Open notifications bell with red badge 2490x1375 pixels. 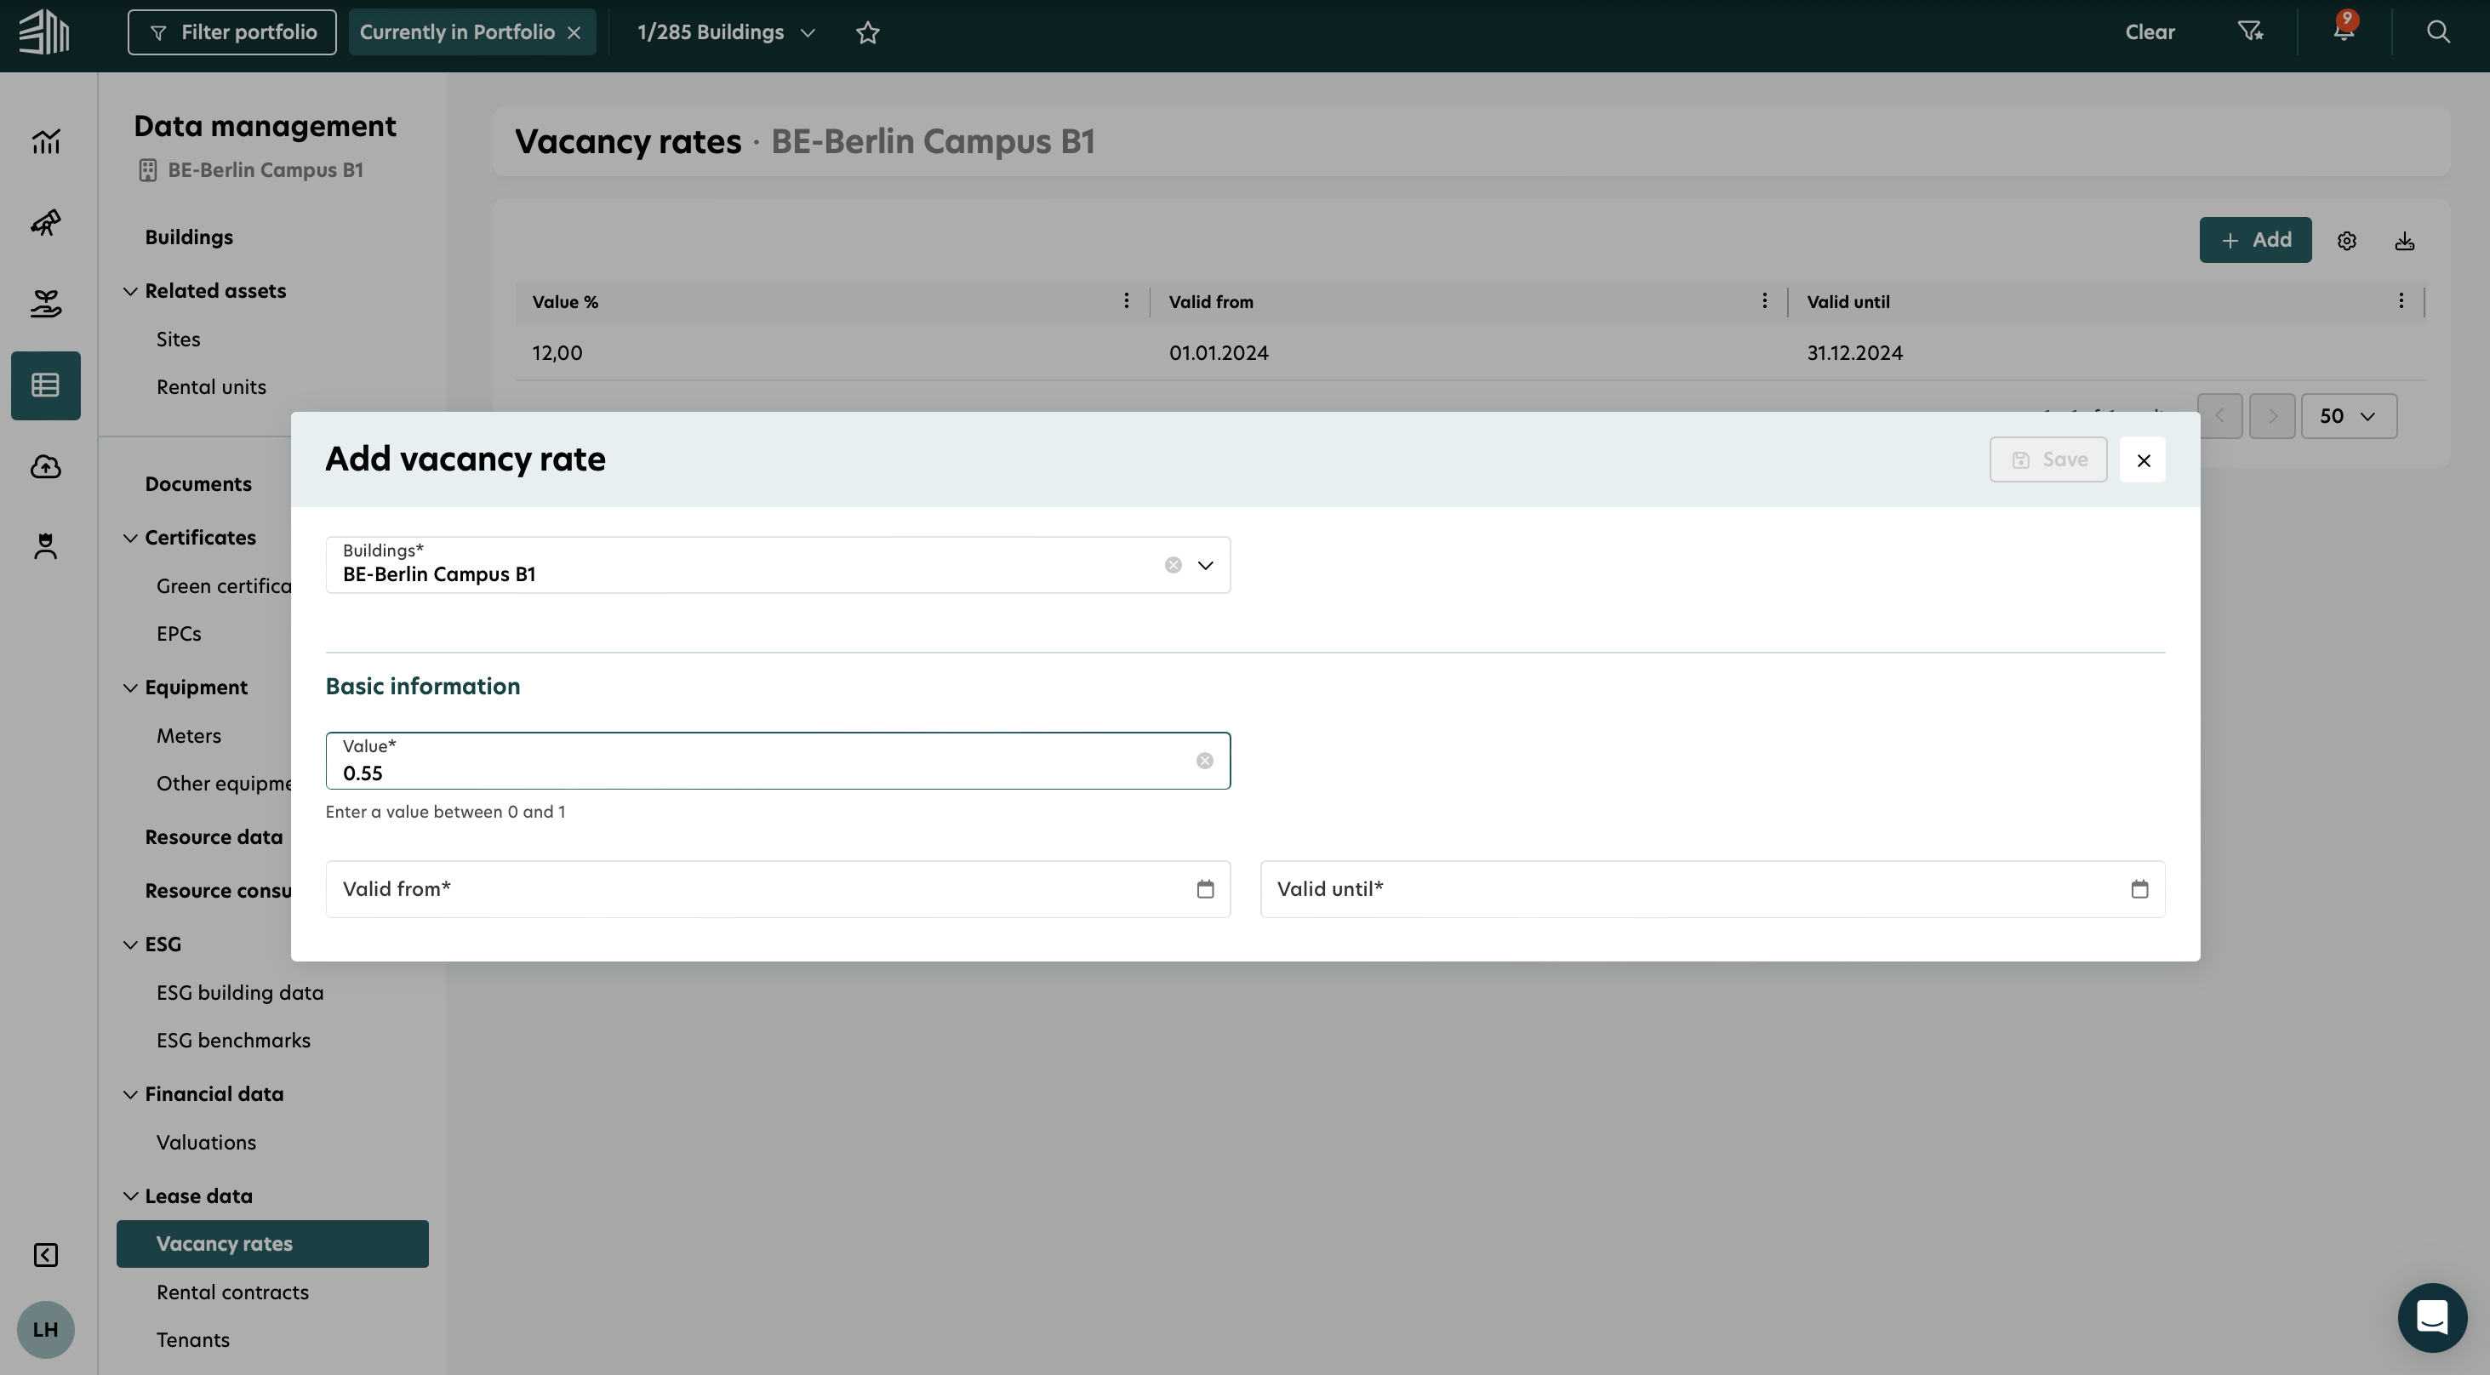pos(2343,31)
